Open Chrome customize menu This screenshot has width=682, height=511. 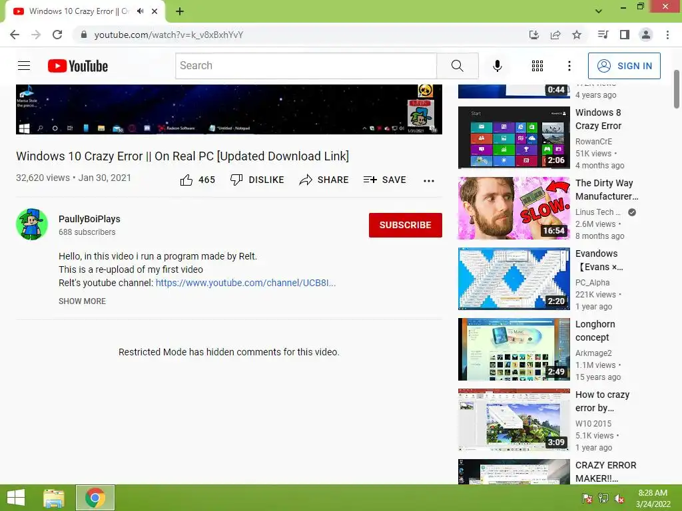pos(667,35)
